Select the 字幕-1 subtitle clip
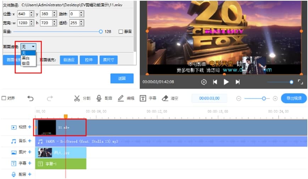Screen dimensions: 308x179 pos(61,164)
